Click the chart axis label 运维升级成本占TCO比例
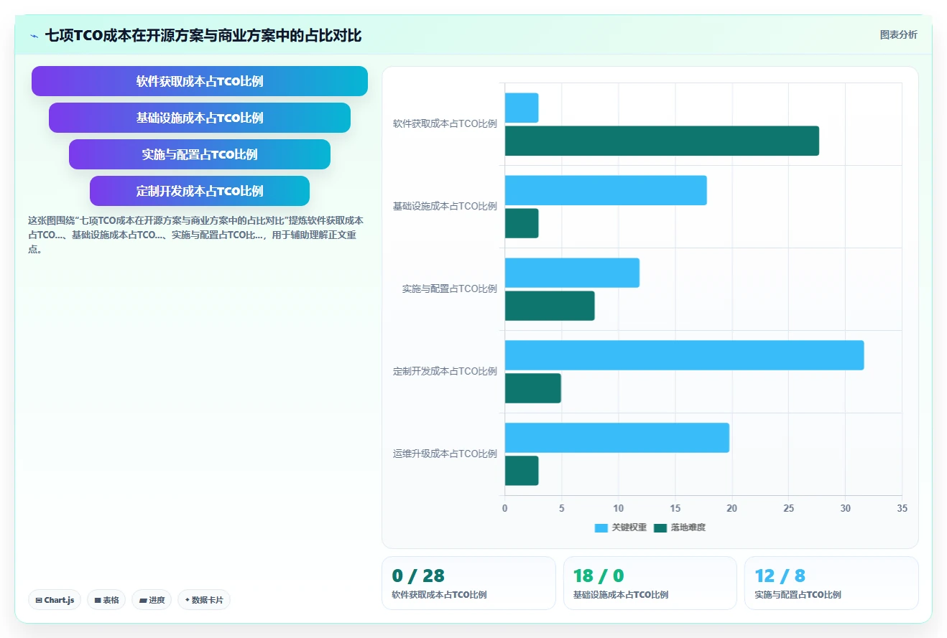This screenshot has height=638, width=947. tap(445, 454)
